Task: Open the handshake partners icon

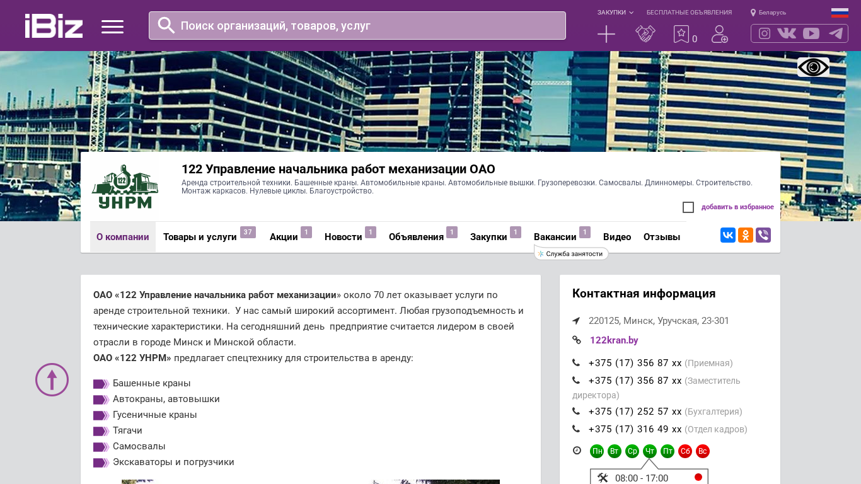Action: (x=645, y=34)
